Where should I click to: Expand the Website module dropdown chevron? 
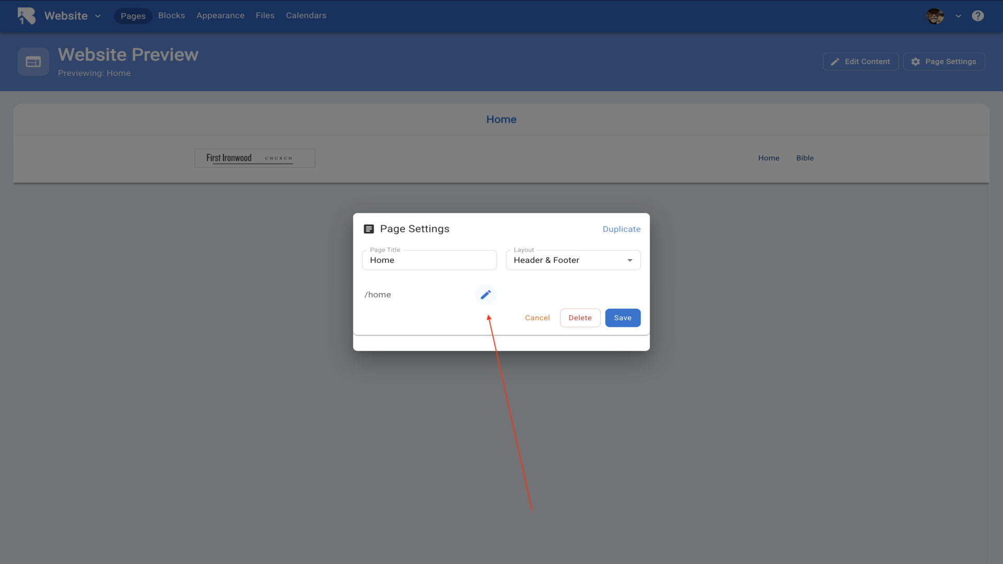[x=98, y=16]
